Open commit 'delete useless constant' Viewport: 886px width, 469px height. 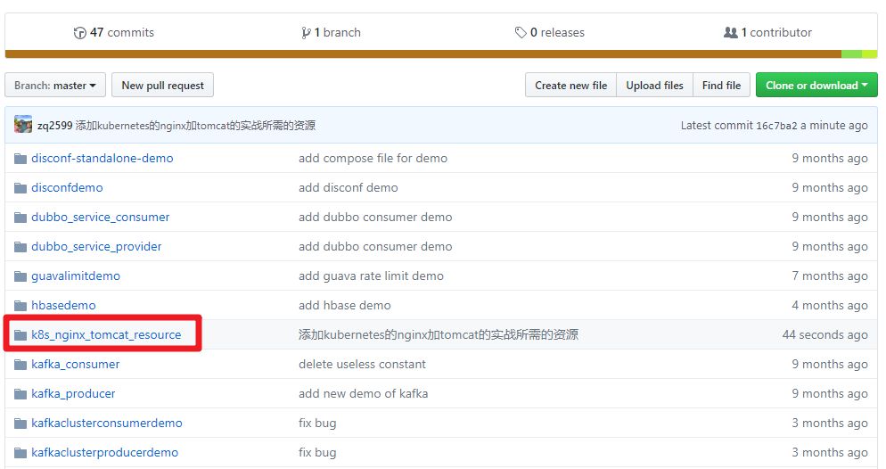tap(362, 364)
